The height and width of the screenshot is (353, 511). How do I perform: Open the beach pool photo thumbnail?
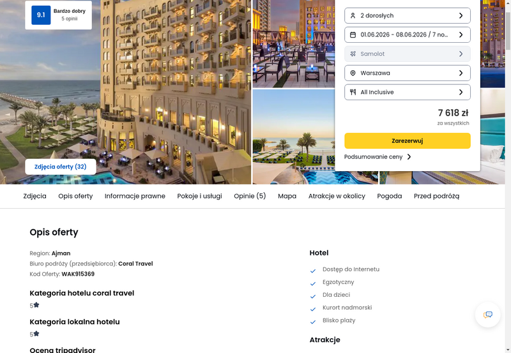294,137
